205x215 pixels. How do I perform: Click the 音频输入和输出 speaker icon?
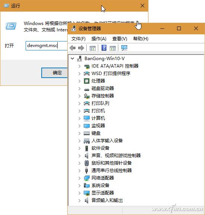click(x=86, y=200)
